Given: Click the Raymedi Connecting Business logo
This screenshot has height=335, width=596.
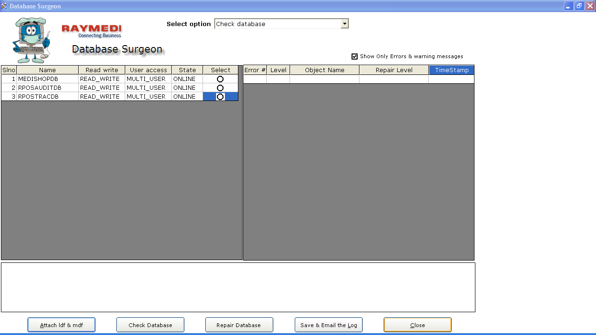Looking at the screenshot, I should tap(92, 31).
